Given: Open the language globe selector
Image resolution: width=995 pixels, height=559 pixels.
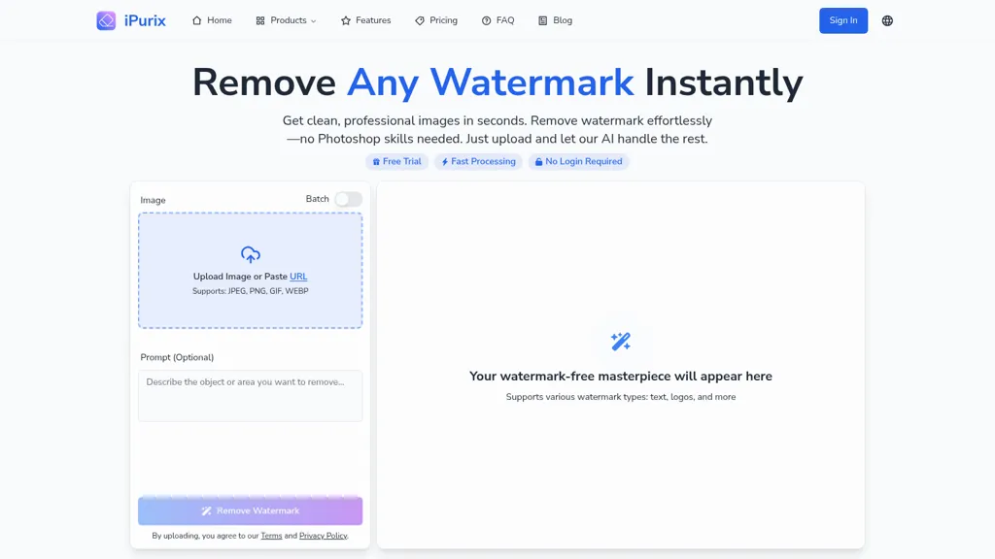Looking at the screenshot, I should 887,20.
